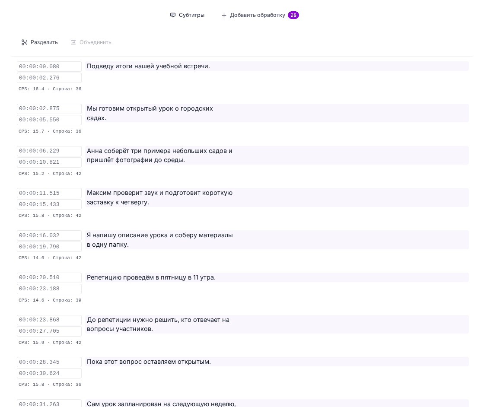The image size is (484, 407).
Task: Edit start time 00:00:02.875
Action: [49, 108]
